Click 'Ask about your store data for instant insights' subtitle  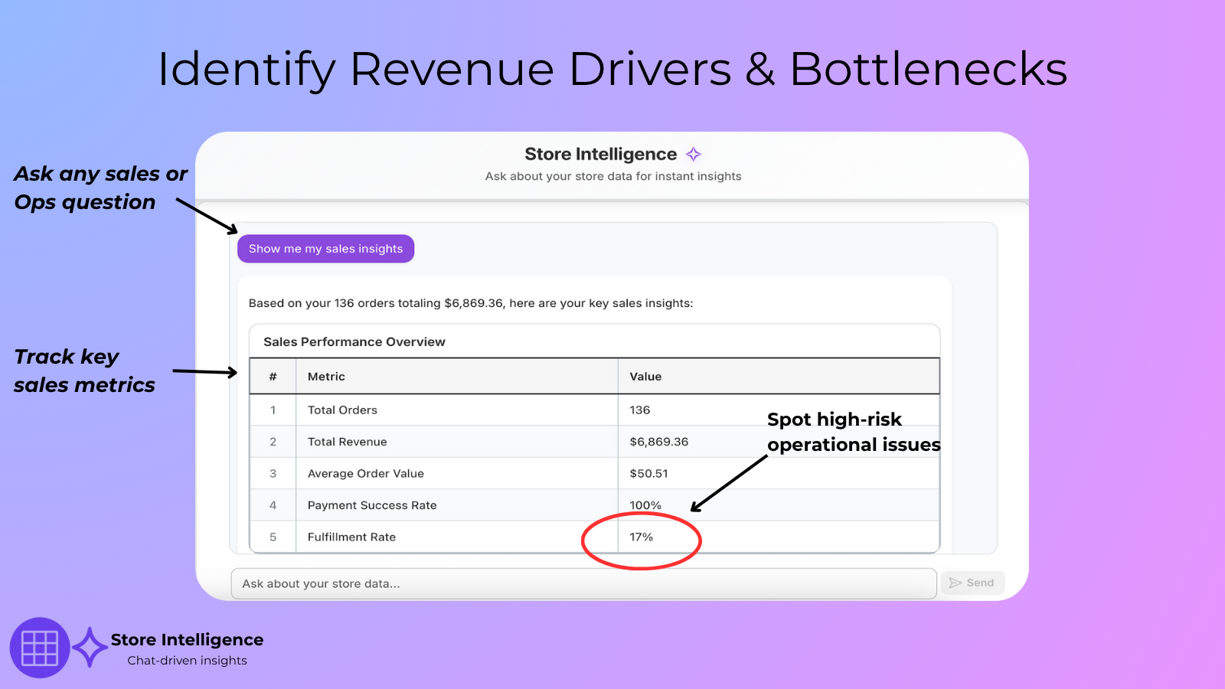click(613, 176)
